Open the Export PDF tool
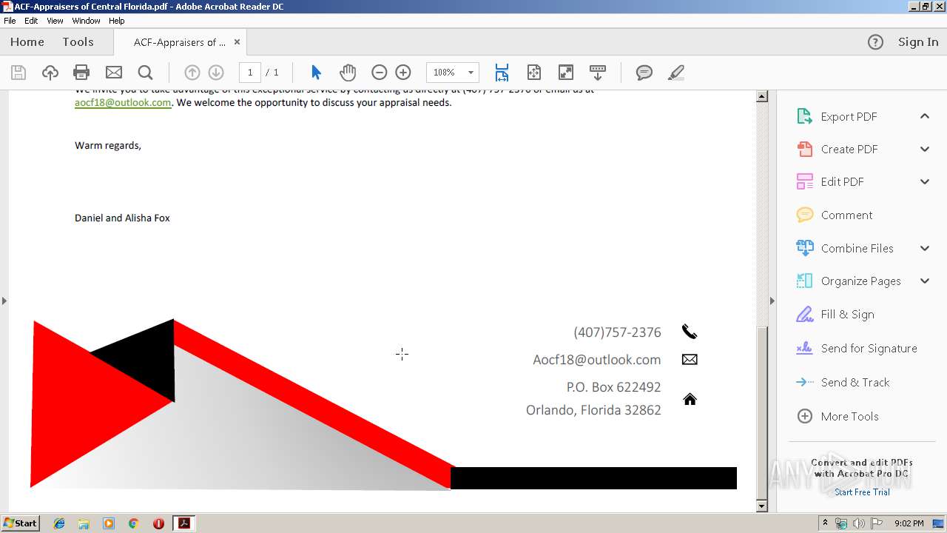947x533 pixels. (x=848, y=116)
